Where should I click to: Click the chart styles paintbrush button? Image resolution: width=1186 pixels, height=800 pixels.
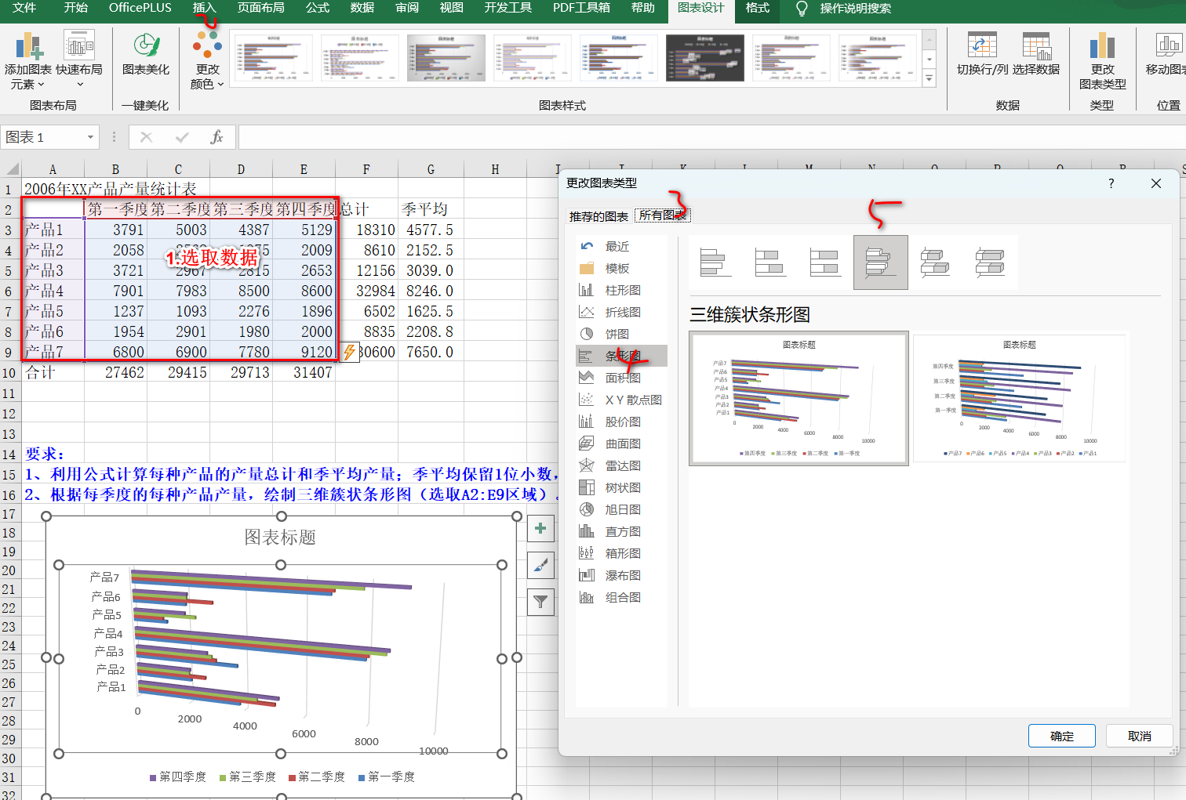pyautogui.click(x=540, y=565)
